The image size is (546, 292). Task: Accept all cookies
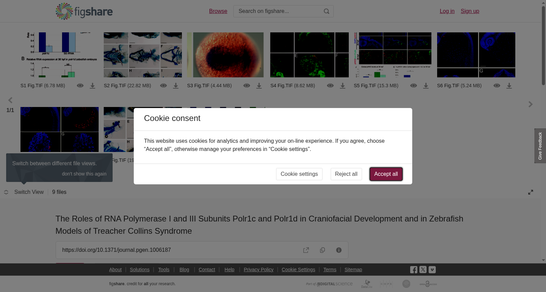point(386,174)
